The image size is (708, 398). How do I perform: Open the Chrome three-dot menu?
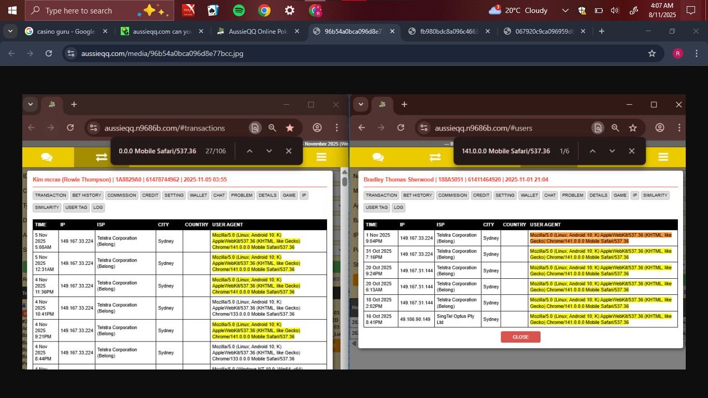point(696,53)
